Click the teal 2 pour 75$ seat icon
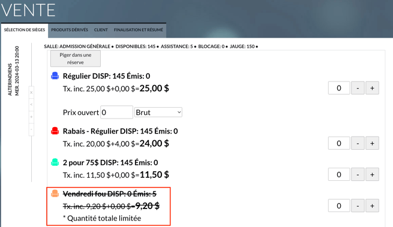Screen dimensions: 393x227 coord(55,162)
